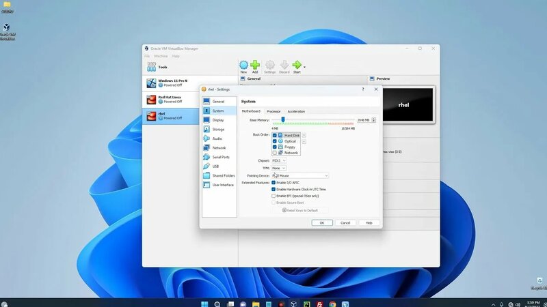The width and height of the screenshot is (547, 307).
Task: Open the Shared Folders settings category
Action: (x=219, y=176)
